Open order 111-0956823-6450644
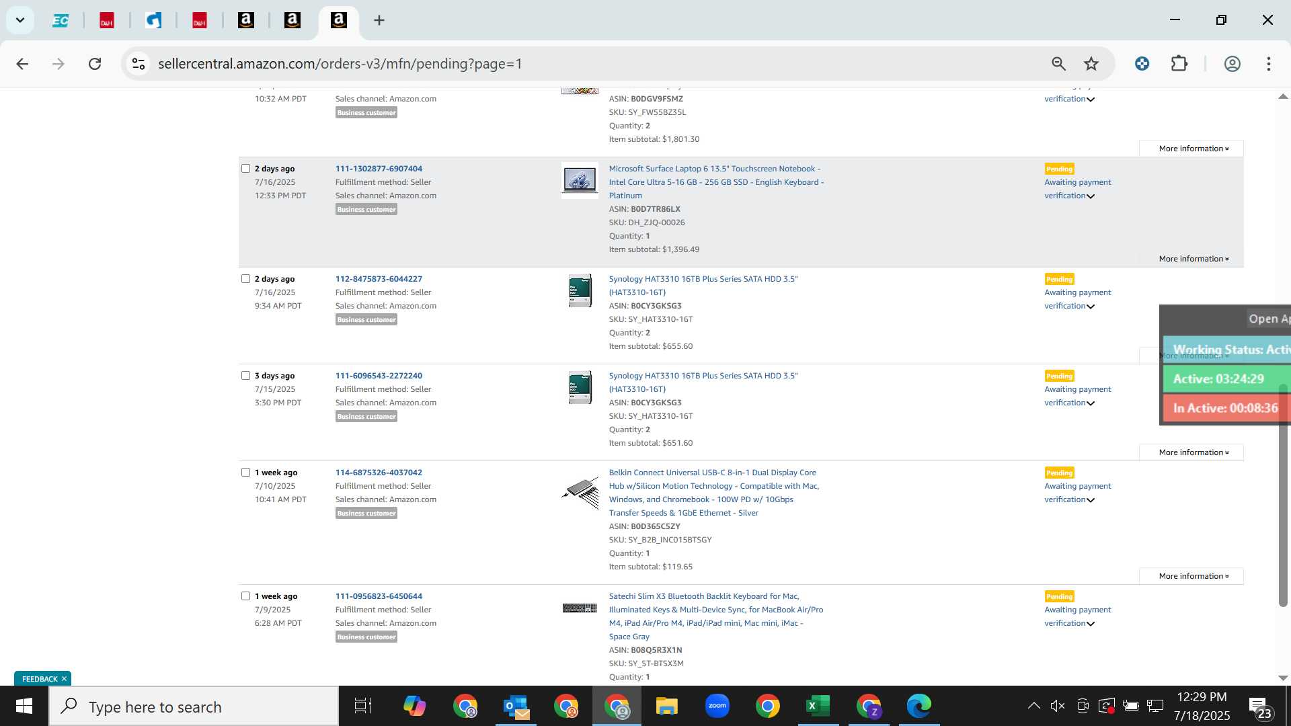The image size is (1291, 726). point(379,596)
